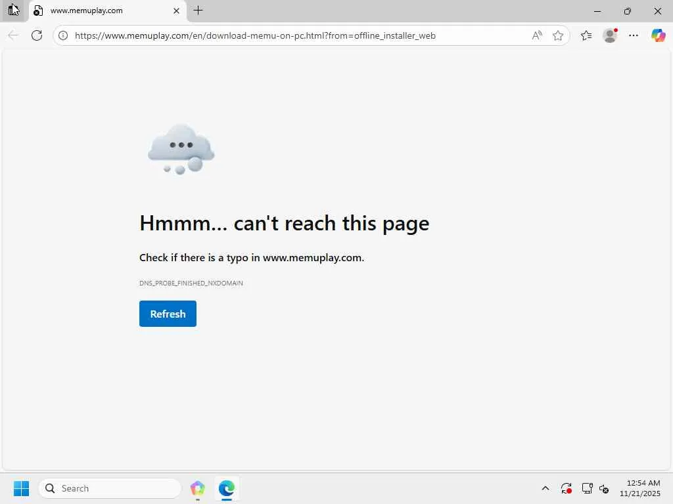View site information icon in address bar

click(x=63, y=35)
